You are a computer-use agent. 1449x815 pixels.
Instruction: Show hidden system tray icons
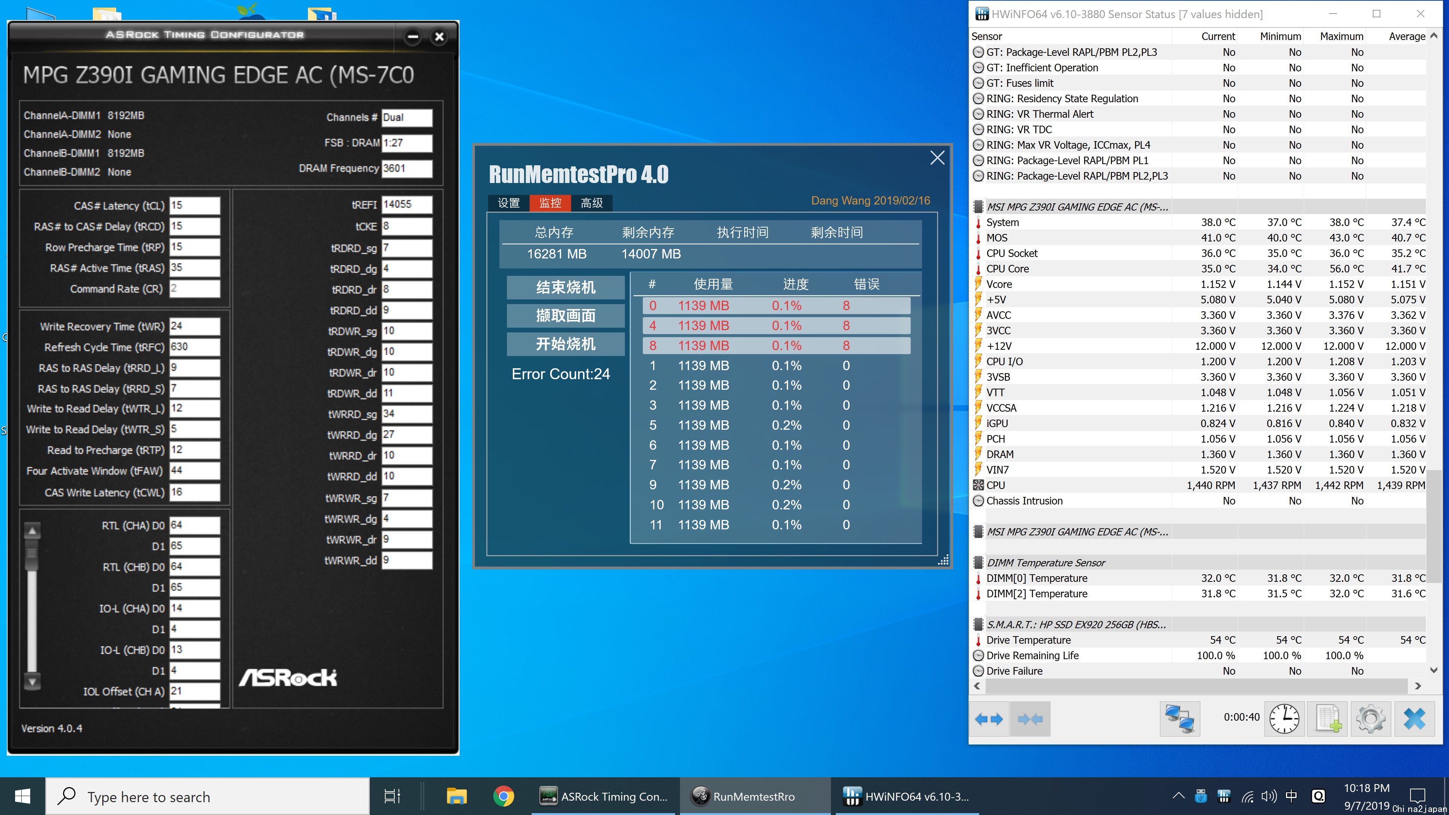click(x=1178, y=796)
